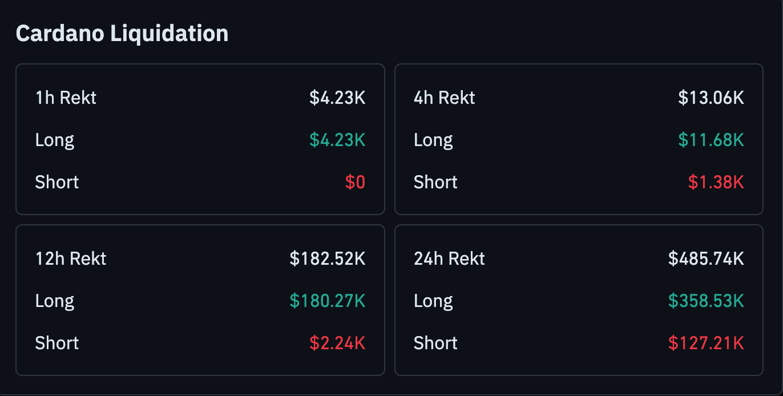
Task: Click the 12h Short value $2.24K
Action: (x=337, y=343)
